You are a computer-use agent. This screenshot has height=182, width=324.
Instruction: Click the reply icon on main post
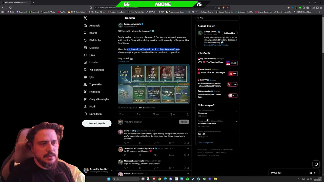(x=120, y=114)
